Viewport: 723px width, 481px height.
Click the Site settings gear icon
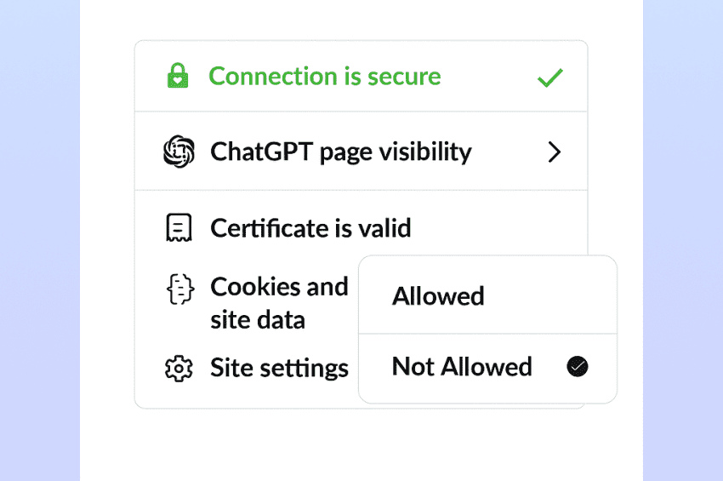tap(178, 369)
